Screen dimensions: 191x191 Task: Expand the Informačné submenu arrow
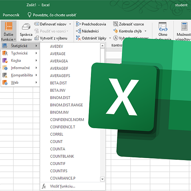point(36,68)
